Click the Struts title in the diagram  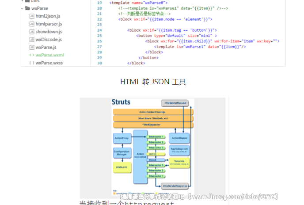point(121,102)
